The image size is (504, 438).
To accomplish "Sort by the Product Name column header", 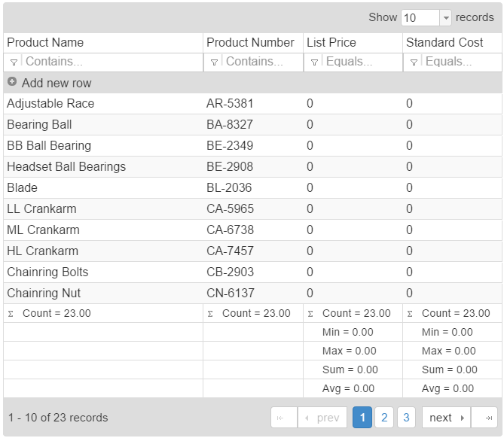I will [45, 43].
